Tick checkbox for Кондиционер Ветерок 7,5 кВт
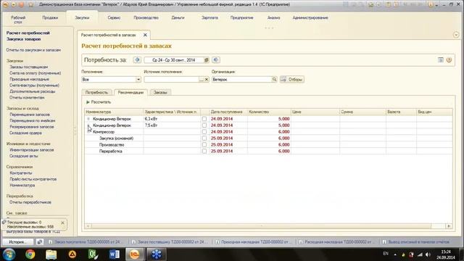464x261 pixels. point(204,125)
